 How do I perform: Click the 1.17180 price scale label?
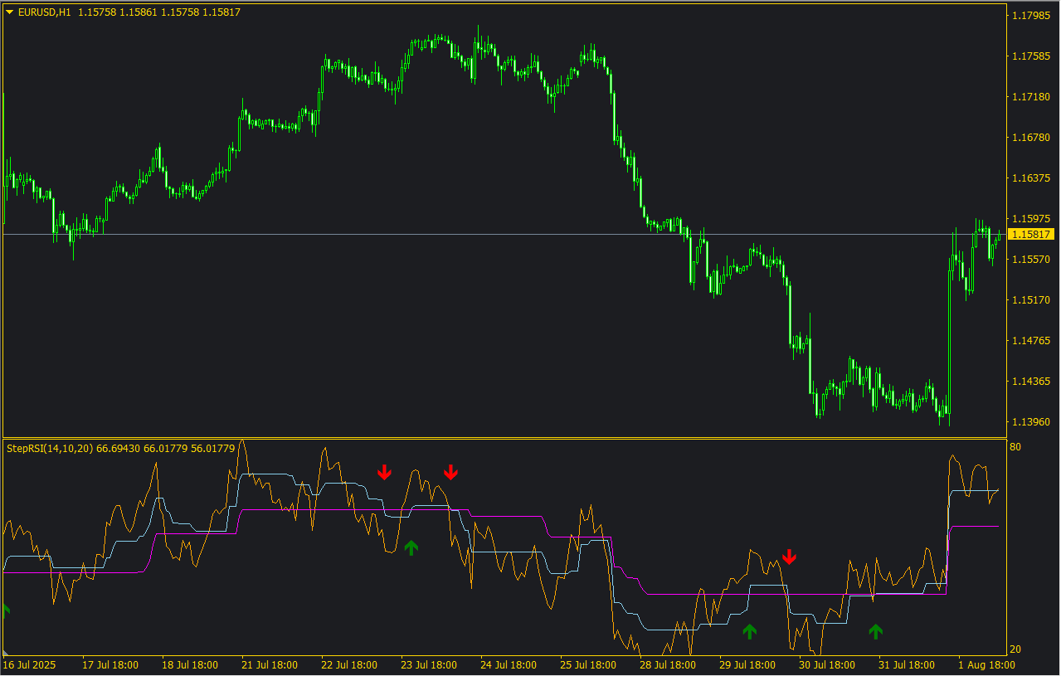tap(1029, 97)
